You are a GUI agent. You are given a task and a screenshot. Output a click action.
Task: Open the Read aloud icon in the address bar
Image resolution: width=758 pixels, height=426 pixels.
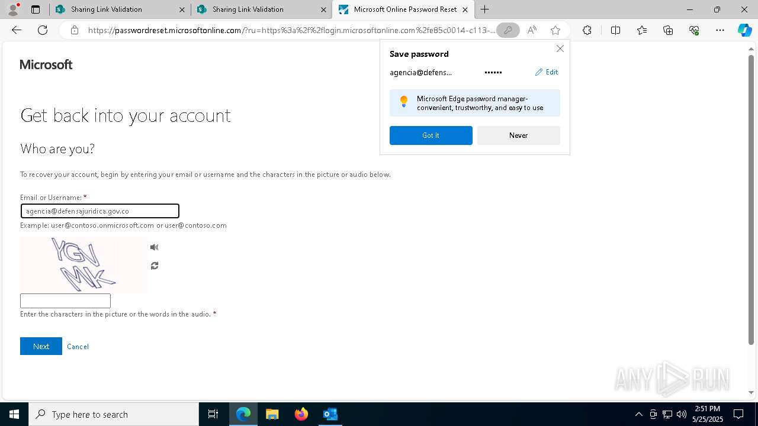[x=532, y=30]
